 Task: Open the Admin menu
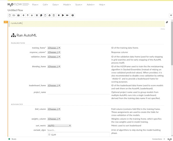91,5
